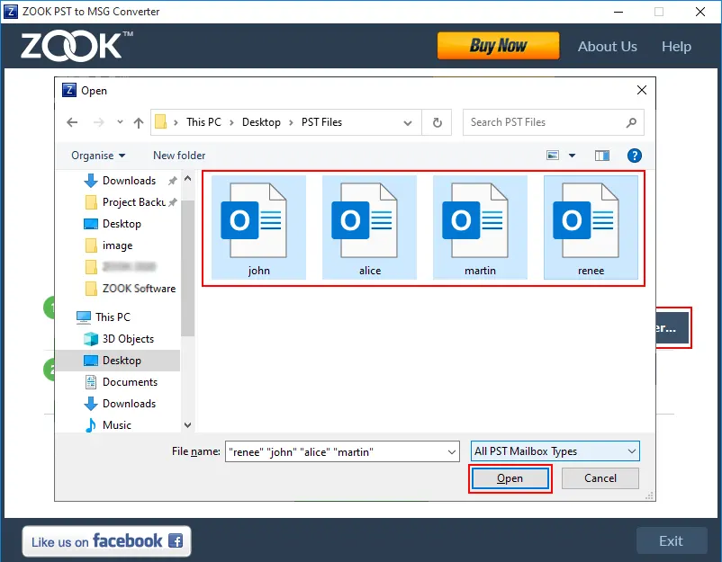Click the ZOOK logo
Viewport: 722px width, 562px height.
tap(77, 46)
